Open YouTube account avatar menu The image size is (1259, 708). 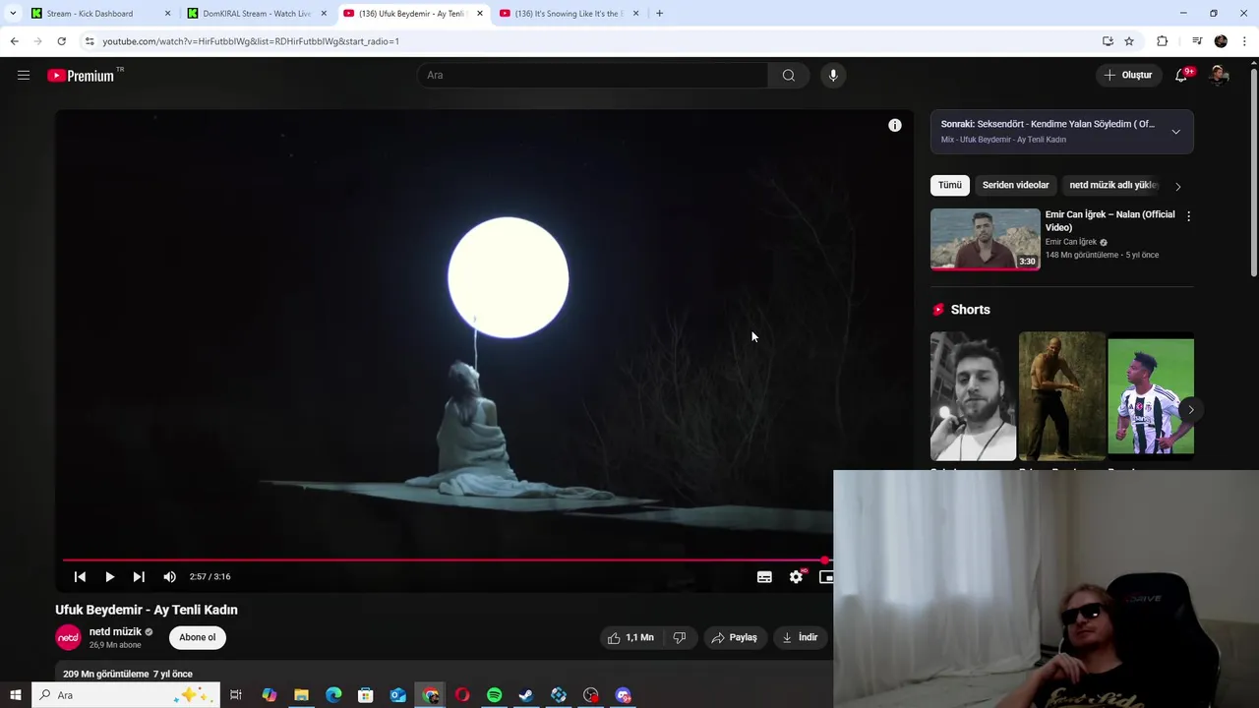[x=1219, y=75]
